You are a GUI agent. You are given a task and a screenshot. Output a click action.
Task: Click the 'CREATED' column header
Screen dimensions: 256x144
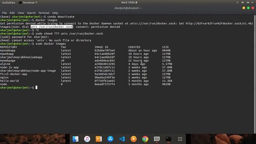[134, 47]
